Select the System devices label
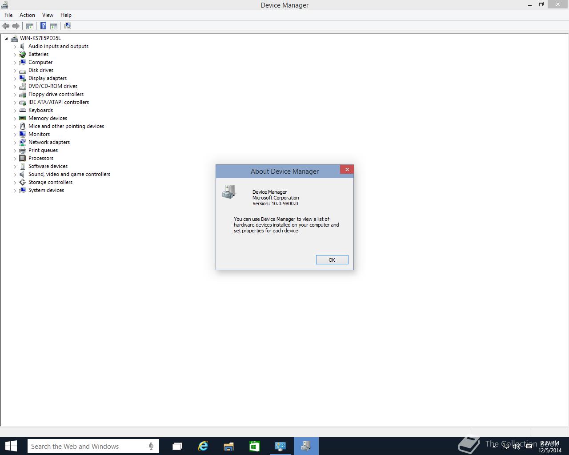The width and height of the screenshot is (569, 455). point(46,190)
